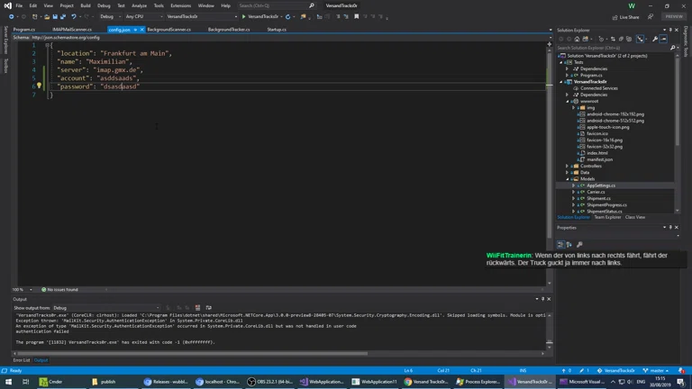Click the Restart refresh icon in toolbar
The image size is (692, 389).
coord(287,17)
